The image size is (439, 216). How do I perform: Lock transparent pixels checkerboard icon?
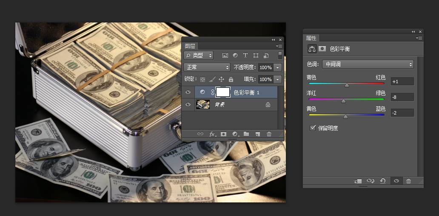(203, 79)
